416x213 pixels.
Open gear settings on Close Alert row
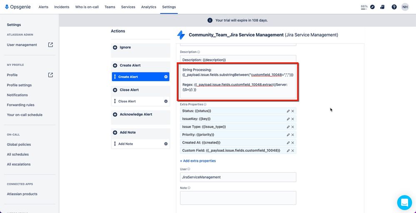click(166, 101)
